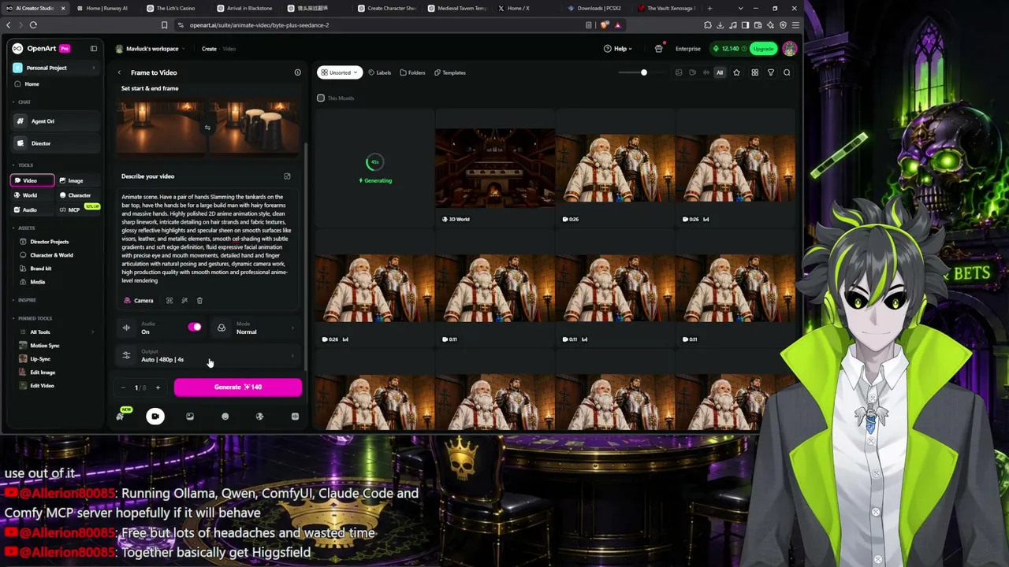1009x567 pixels.
Task: Open the Frame to Video info icon
Action: (297, 72)
